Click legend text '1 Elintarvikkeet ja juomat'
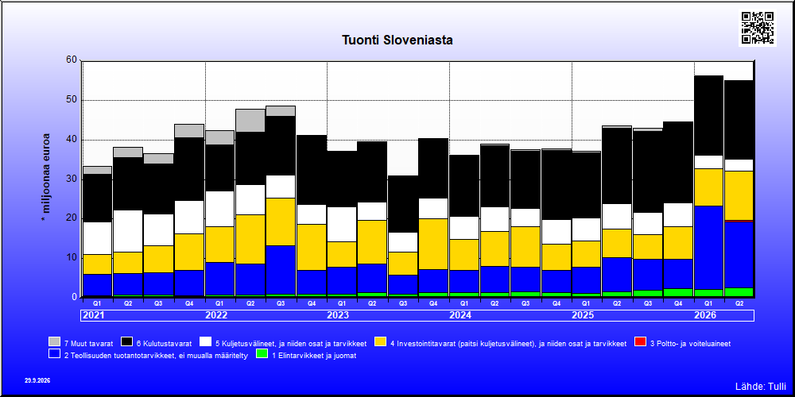 point(314,356)
